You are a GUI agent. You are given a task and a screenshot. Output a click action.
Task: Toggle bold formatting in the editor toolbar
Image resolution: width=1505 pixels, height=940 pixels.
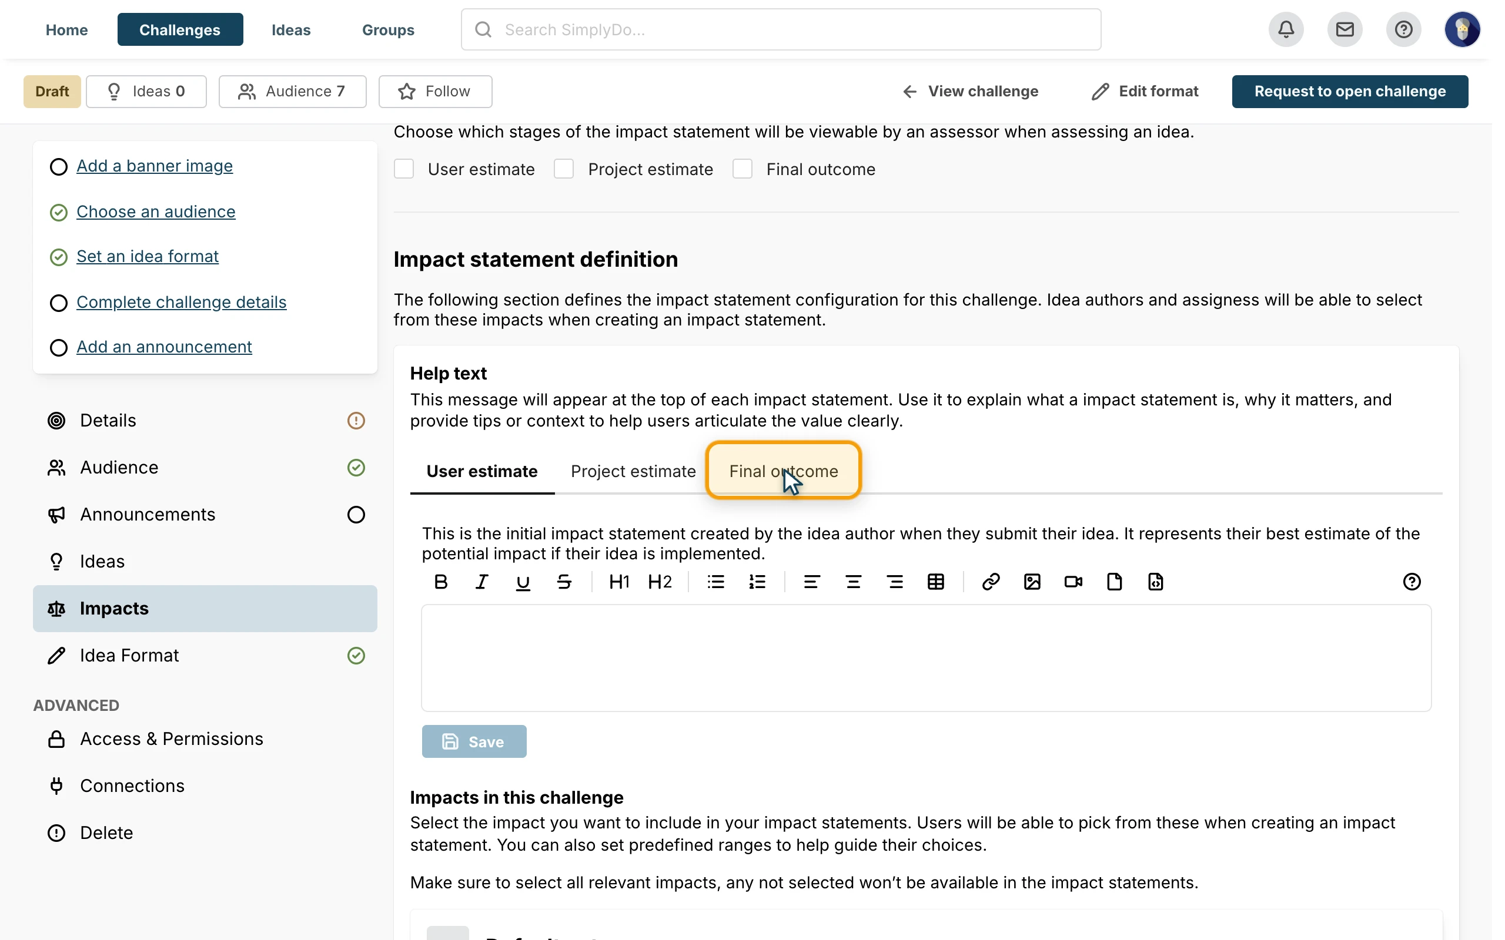(x=441, y=582)
